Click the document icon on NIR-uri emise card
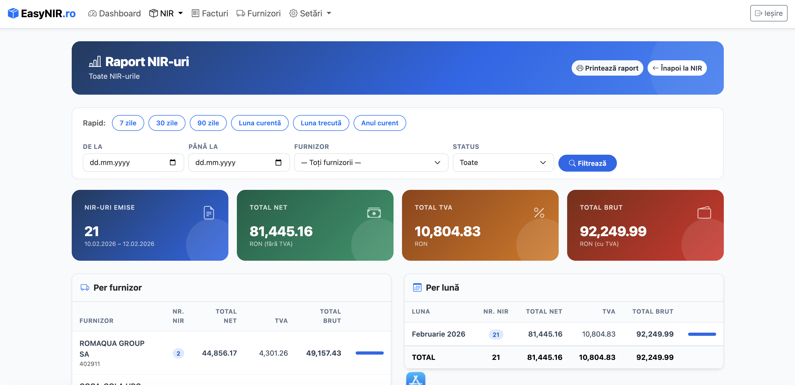 209,213
